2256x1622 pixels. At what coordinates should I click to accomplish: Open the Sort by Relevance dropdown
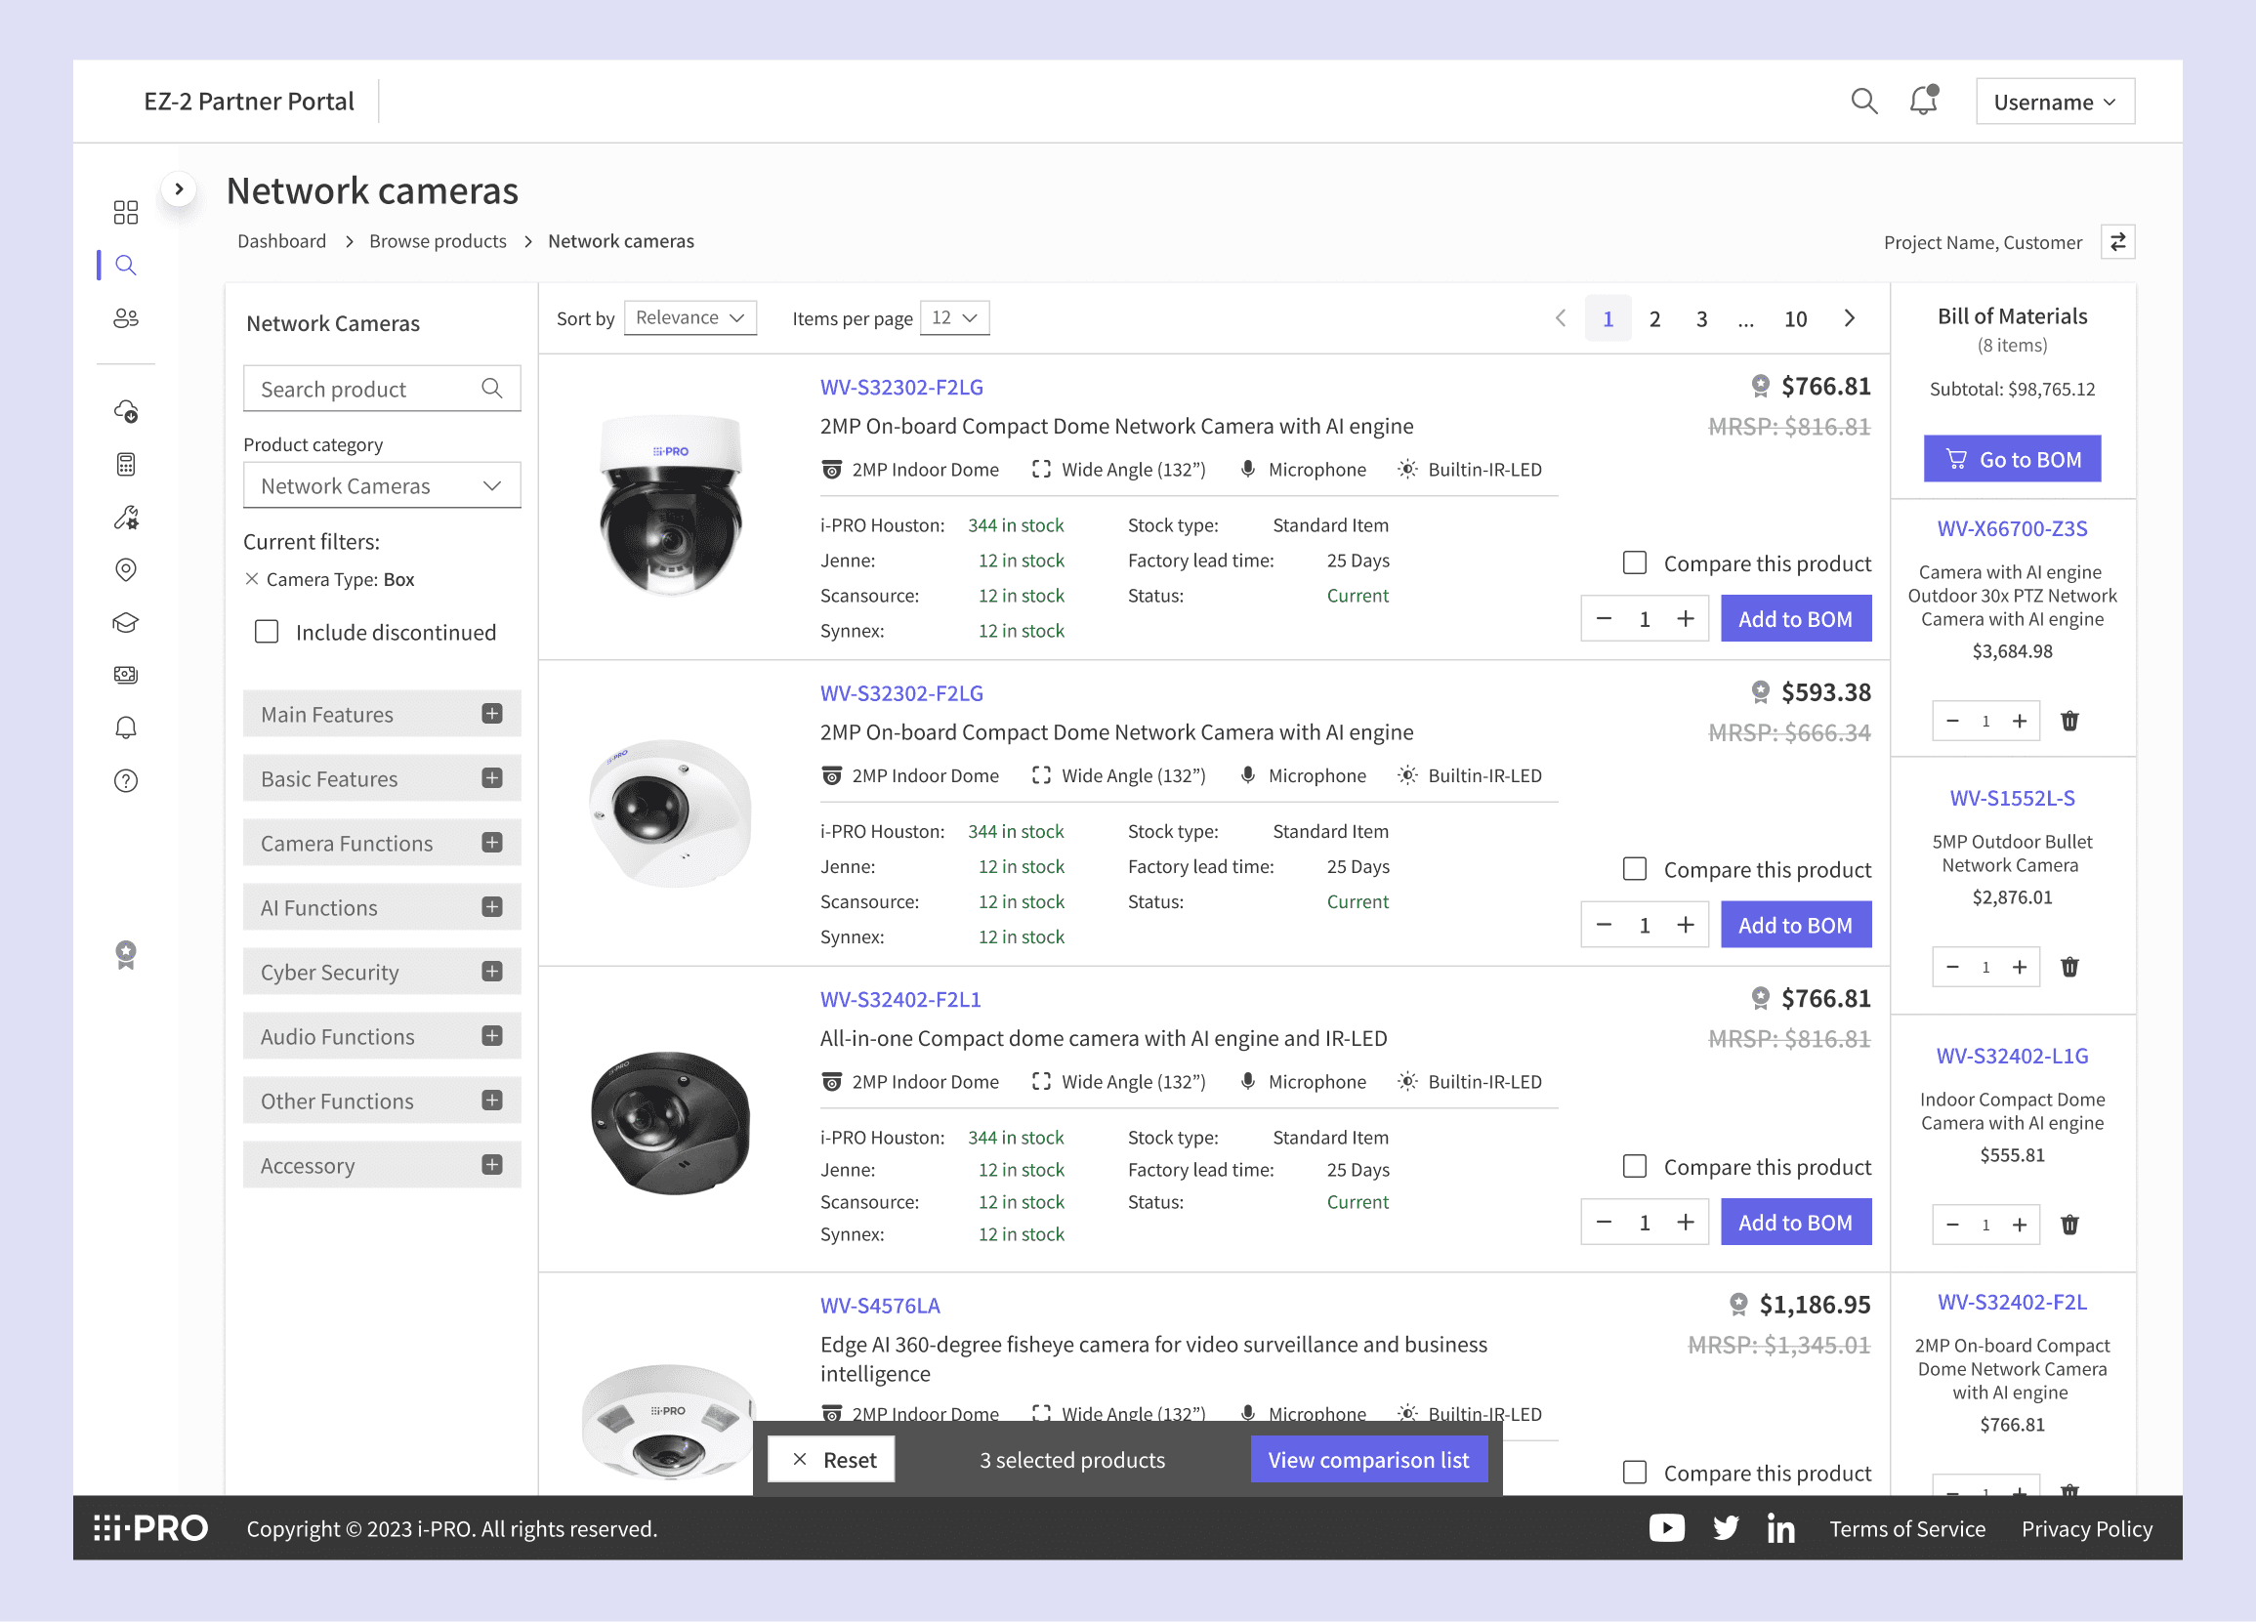[x=689, y=318]
